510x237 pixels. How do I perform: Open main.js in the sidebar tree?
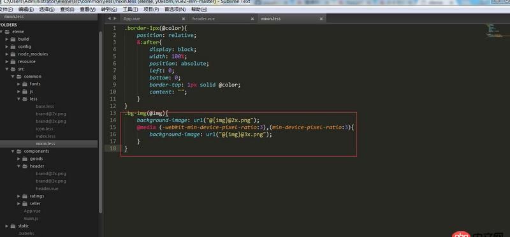pos(31,219)
